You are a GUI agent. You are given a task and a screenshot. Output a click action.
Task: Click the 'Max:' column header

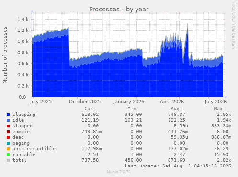219,109
